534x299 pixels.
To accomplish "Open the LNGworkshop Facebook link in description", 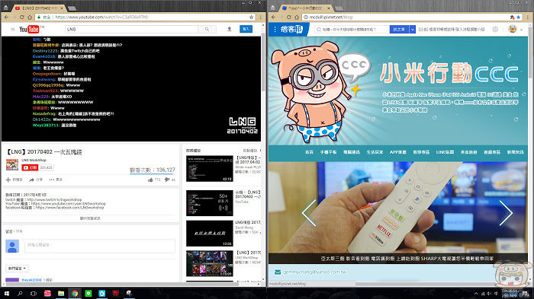I will 69,208.
